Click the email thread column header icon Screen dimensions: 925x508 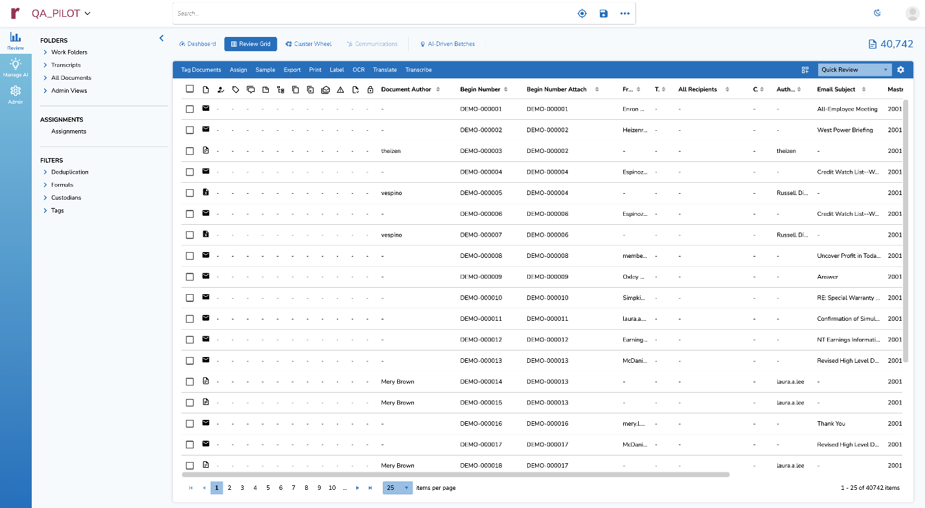tap(325, 89)
